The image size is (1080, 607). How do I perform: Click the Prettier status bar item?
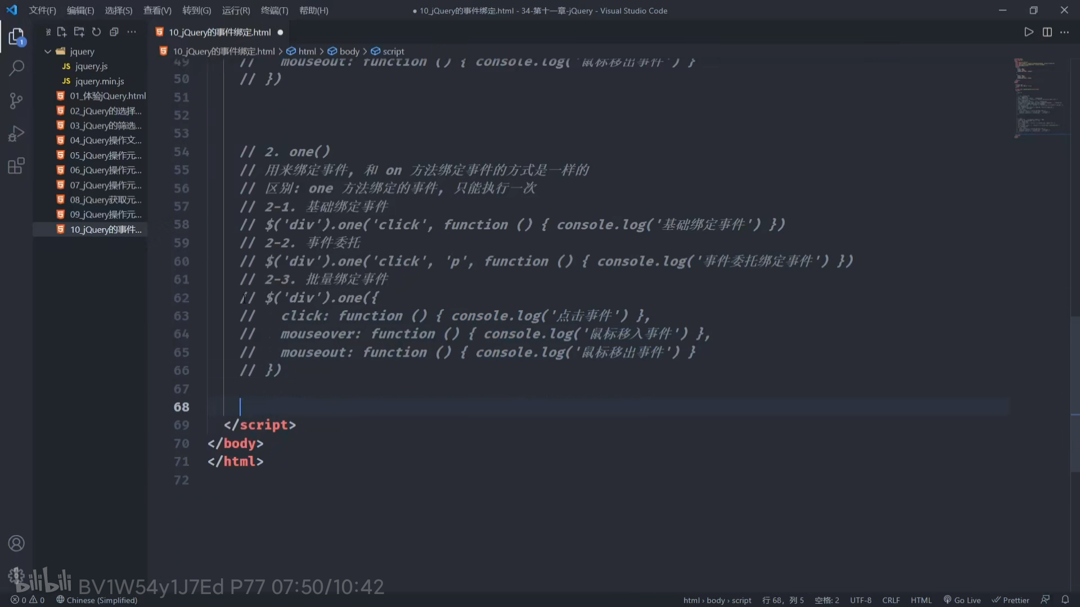tap(1011, 600)
